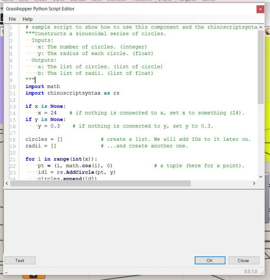The height and width of the screenshot is (280, 270).
Task: Place the cursor on the 'import math' line
Action: (x=43, y=86)
